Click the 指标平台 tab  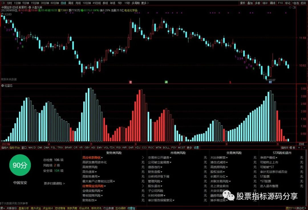point(15,148)
